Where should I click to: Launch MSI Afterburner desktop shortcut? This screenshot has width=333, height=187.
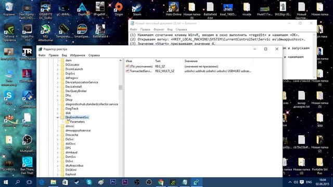[45, 33]
